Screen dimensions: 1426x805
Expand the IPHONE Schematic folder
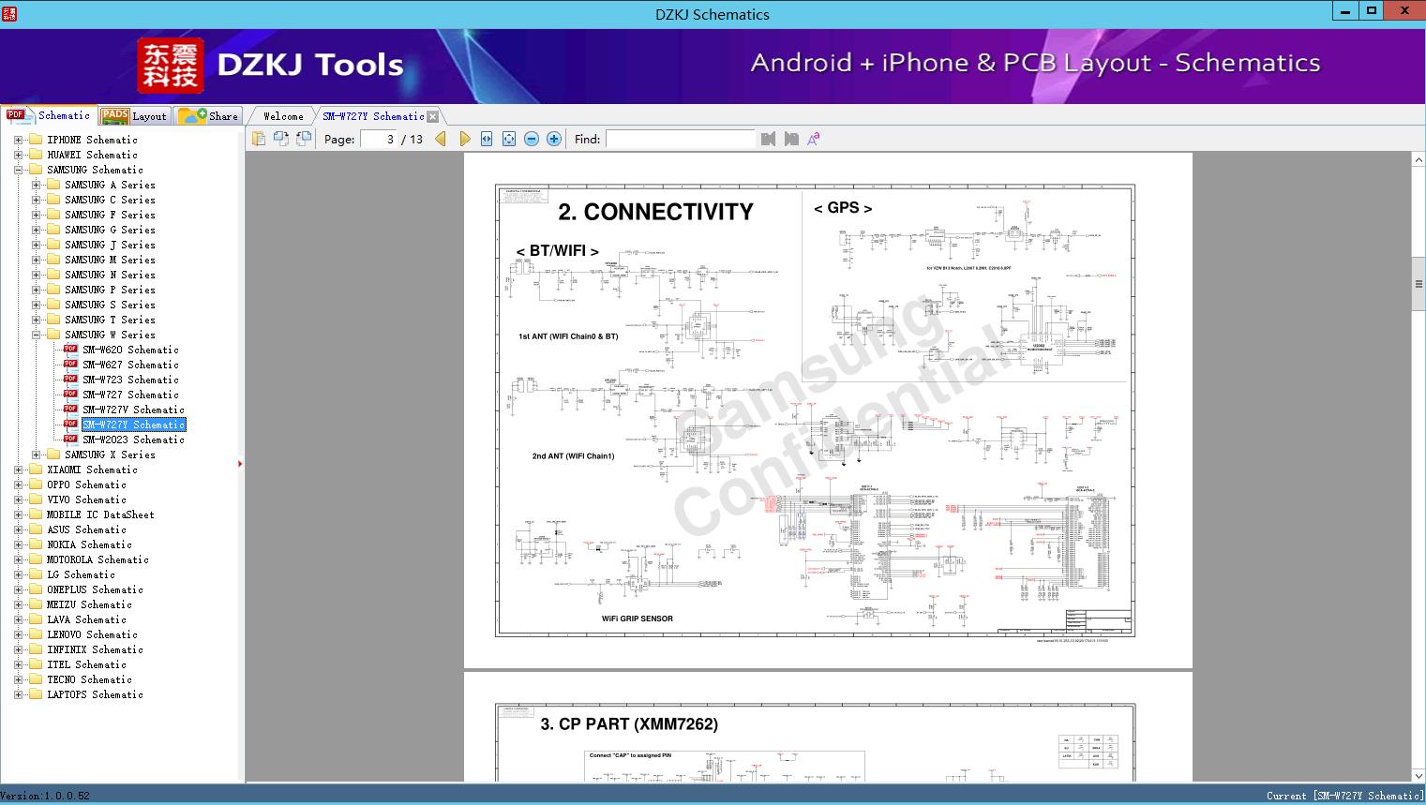click(x=18, y=140)
